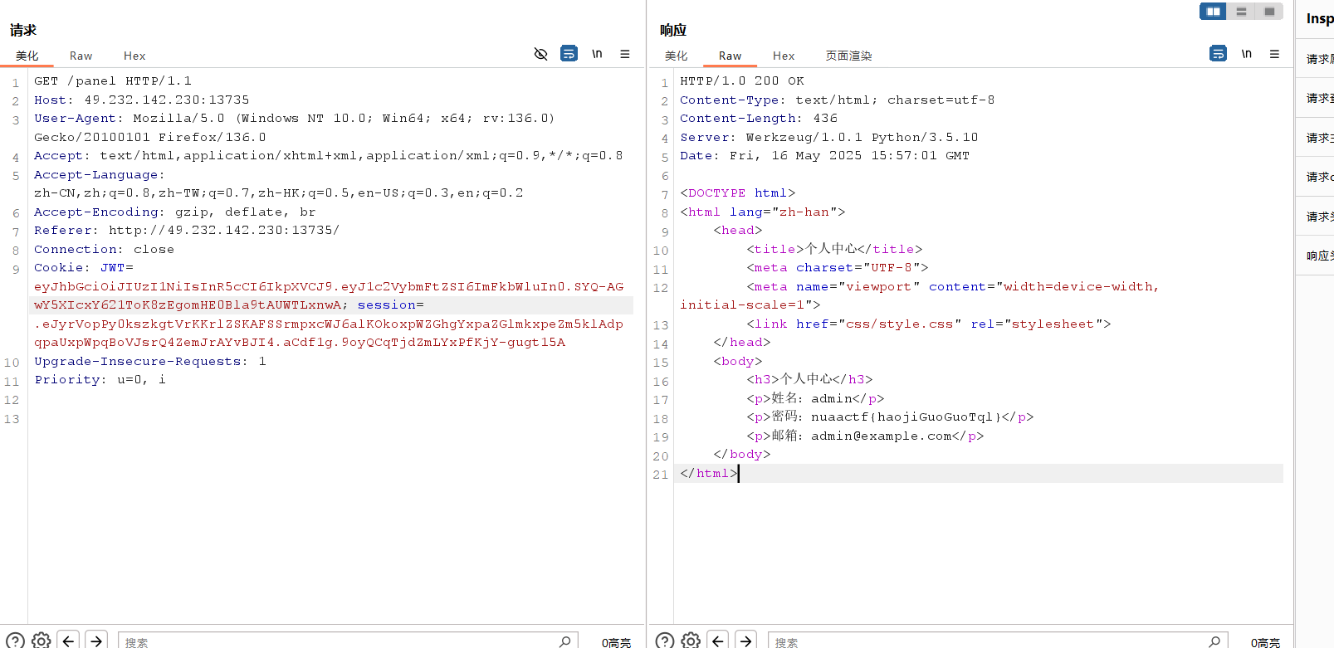
Task: Open the request panel hamburger menu
Action: (625, 54)
